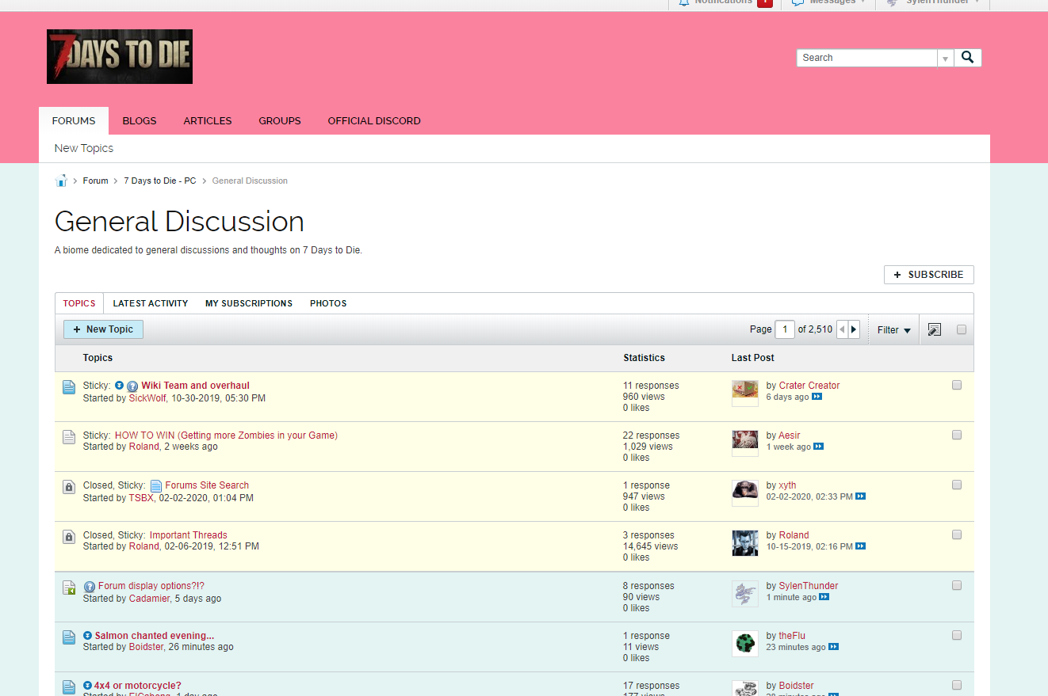Click the New Topic button

(x=103, y=329)
